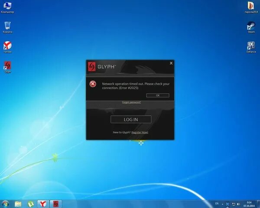Screen dimensions: 260x208
Task: Open File Explorer from the taskbar
Action: point(18,204)
